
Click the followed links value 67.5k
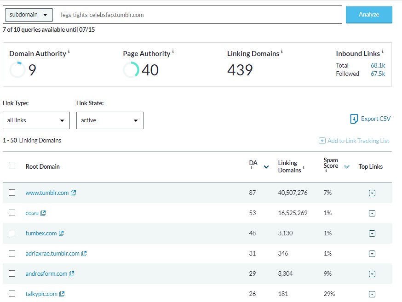378,74
